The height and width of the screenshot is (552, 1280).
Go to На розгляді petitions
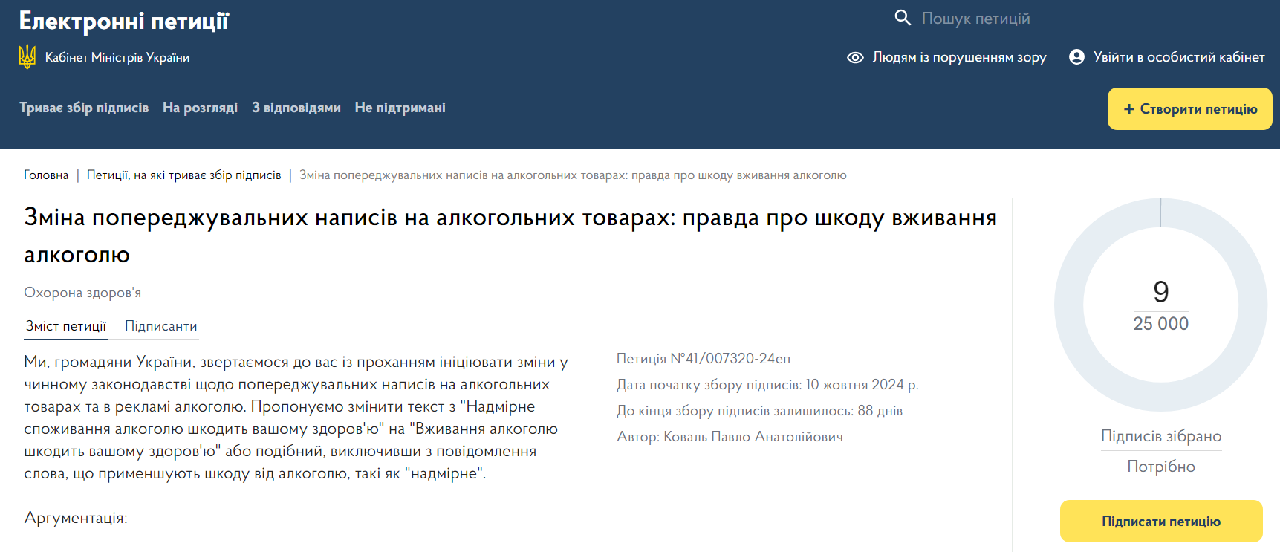tap(200, 108)
